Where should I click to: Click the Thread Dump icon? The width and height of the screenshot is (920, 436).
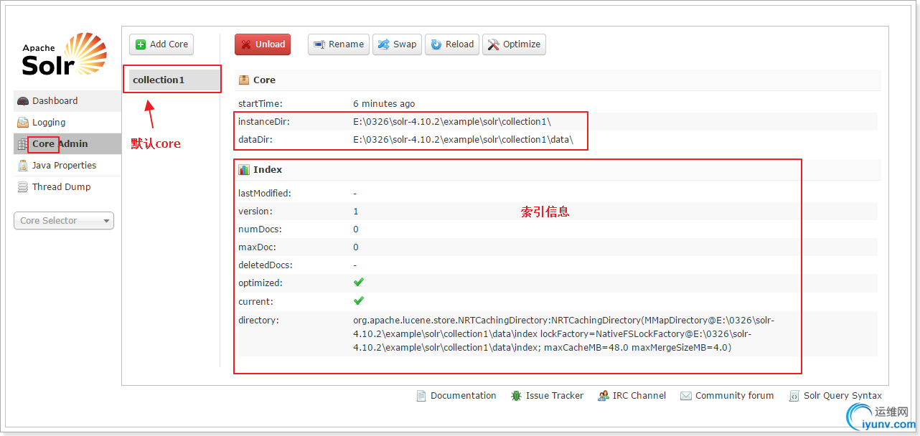(23, 187)
